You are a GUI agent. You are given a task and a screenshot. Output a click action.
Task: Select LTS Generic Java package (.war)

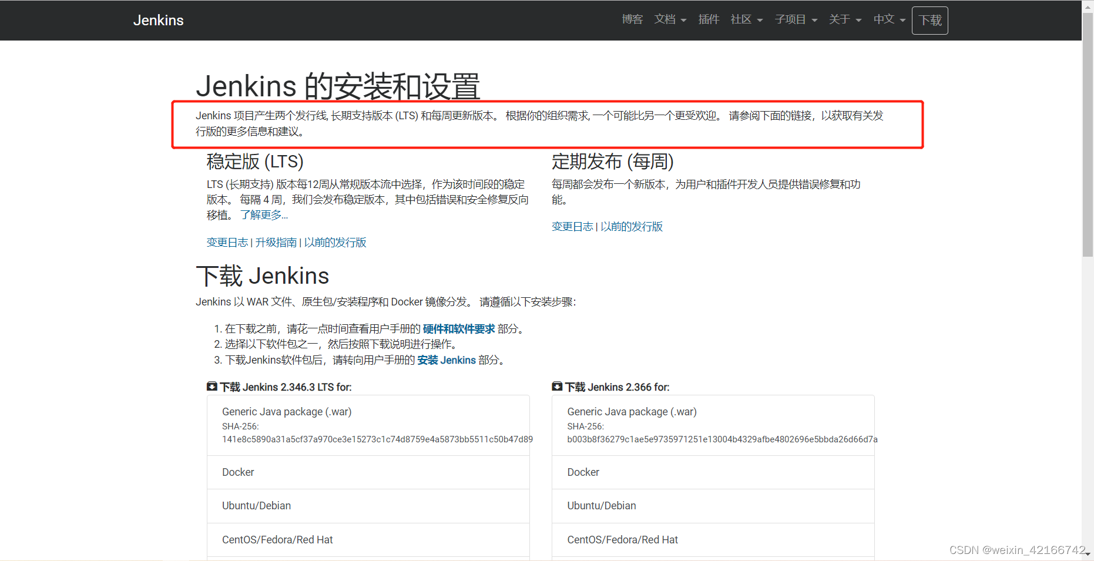(x=368, y=425)
